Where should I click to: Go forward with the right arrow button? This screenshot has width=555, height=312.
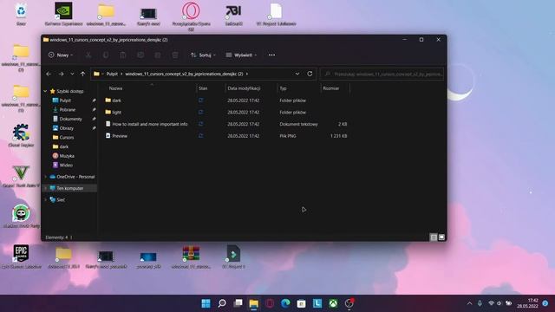(61, 74)
